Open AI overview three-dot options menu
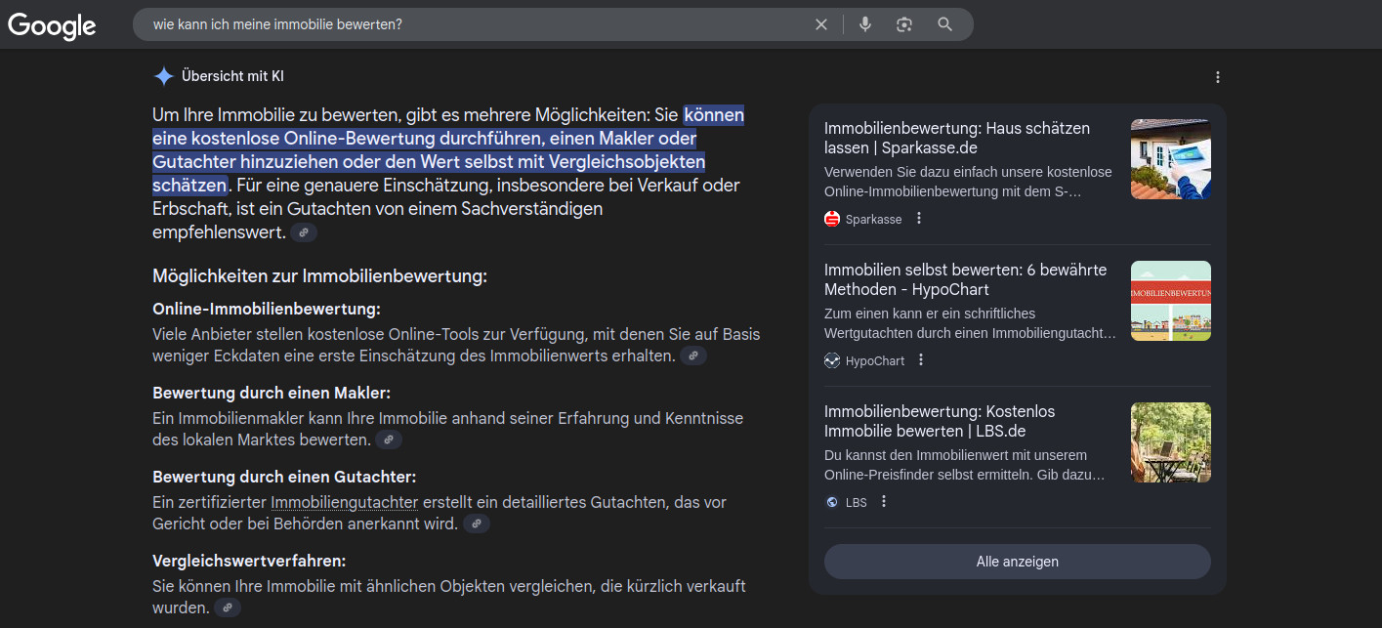 pyautogui.click(x=1217, y=77)
